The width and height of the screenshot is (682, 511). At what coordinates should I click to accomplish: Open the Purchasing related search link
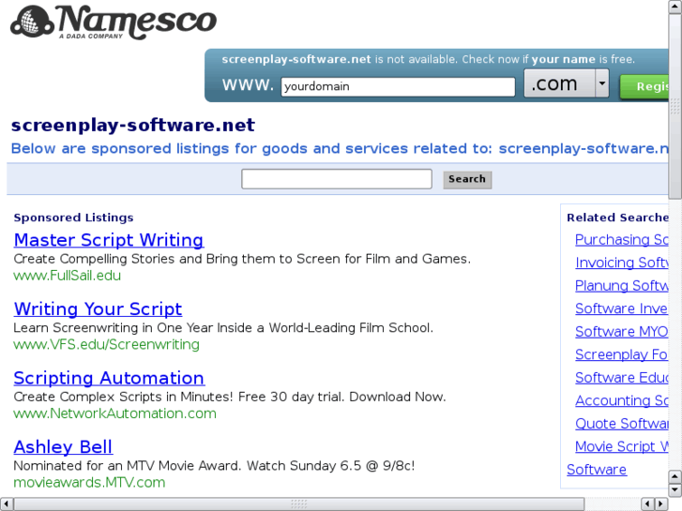[622, 240]
